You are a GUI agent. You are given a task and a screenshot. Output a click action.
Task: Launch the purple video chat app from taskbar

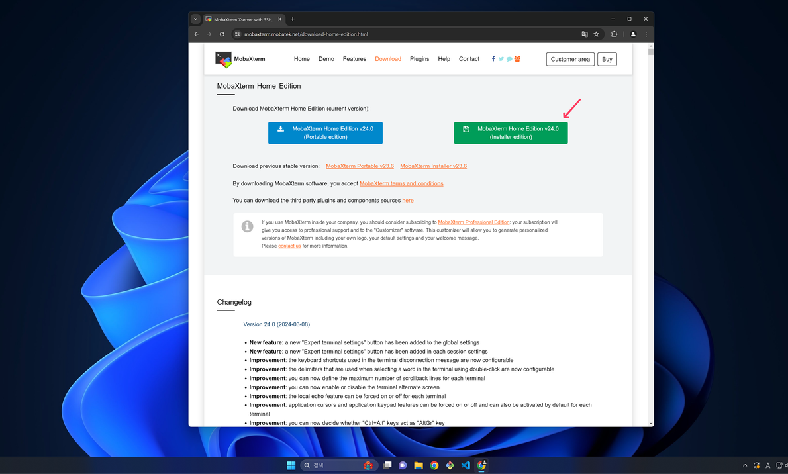click(x=403, y=465)
